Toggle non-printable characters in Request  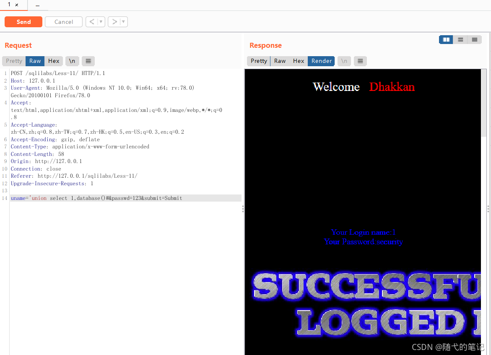(72, 61)
